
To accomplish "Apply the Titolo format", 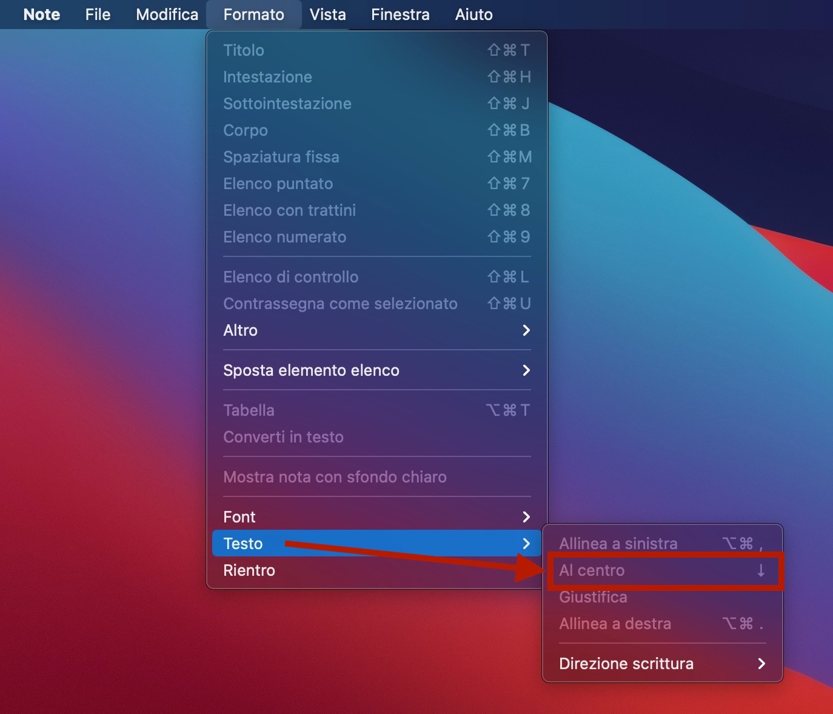I will pos(376,50).
